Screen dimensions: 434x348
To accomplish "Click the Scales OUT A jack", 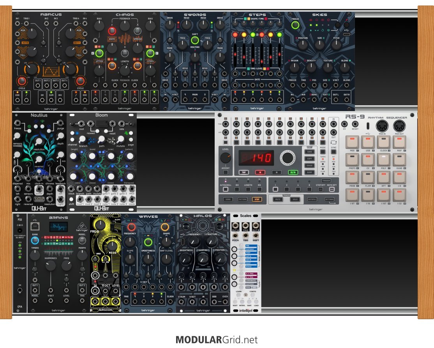I will point(235,225).
